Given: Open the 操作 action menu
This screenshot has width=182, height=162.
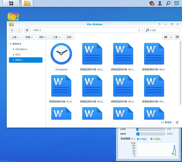Looking at the screenshot, I should pos(43,37).
